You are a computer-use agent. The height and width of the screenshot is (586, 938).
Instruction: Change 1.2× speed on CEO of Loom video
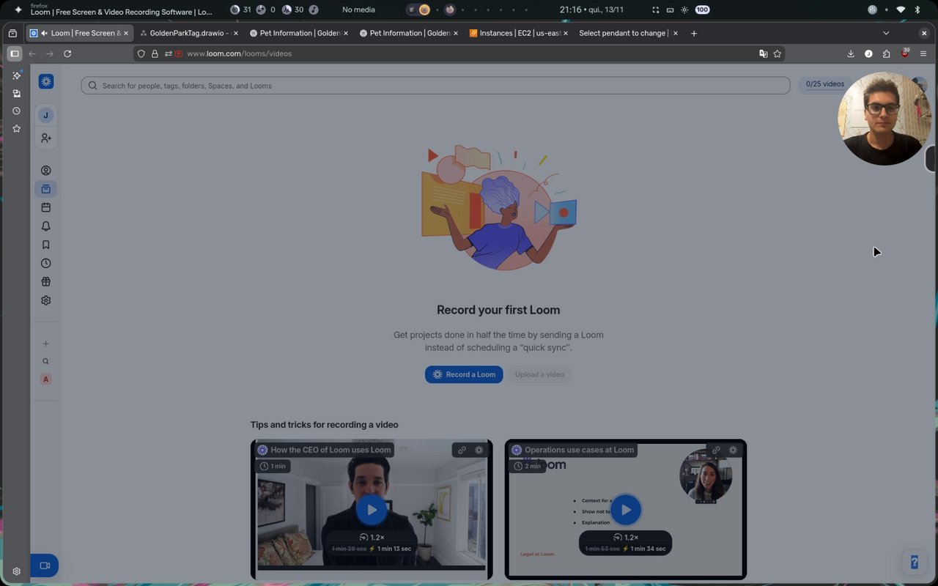coord(372,538)
